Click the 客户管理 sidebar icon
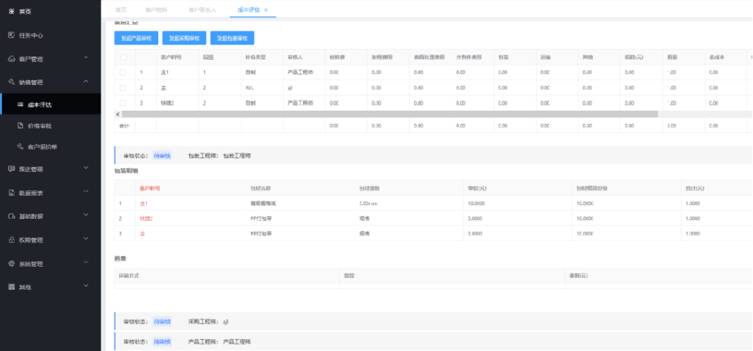Viewport: 753px width, 351px height. (x=12, y=59)
